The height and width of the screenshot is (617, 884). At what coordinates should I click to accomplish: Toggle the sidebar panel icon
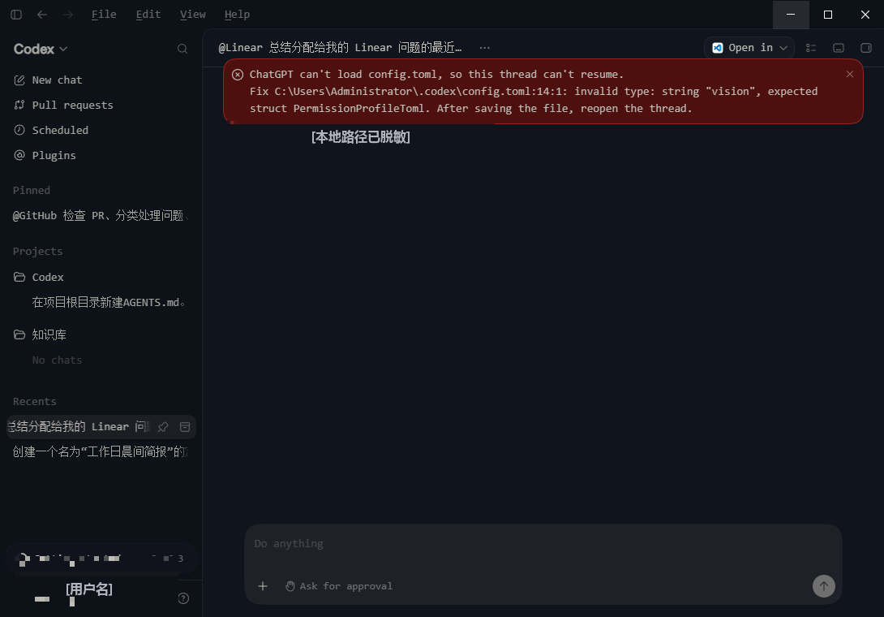[16, 15]
